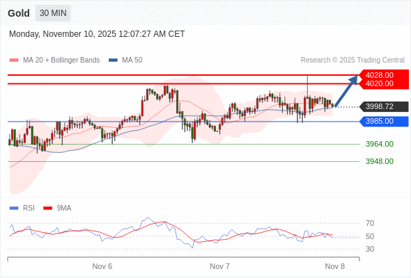Click the RSI blue legend swatch

point(14,208)
